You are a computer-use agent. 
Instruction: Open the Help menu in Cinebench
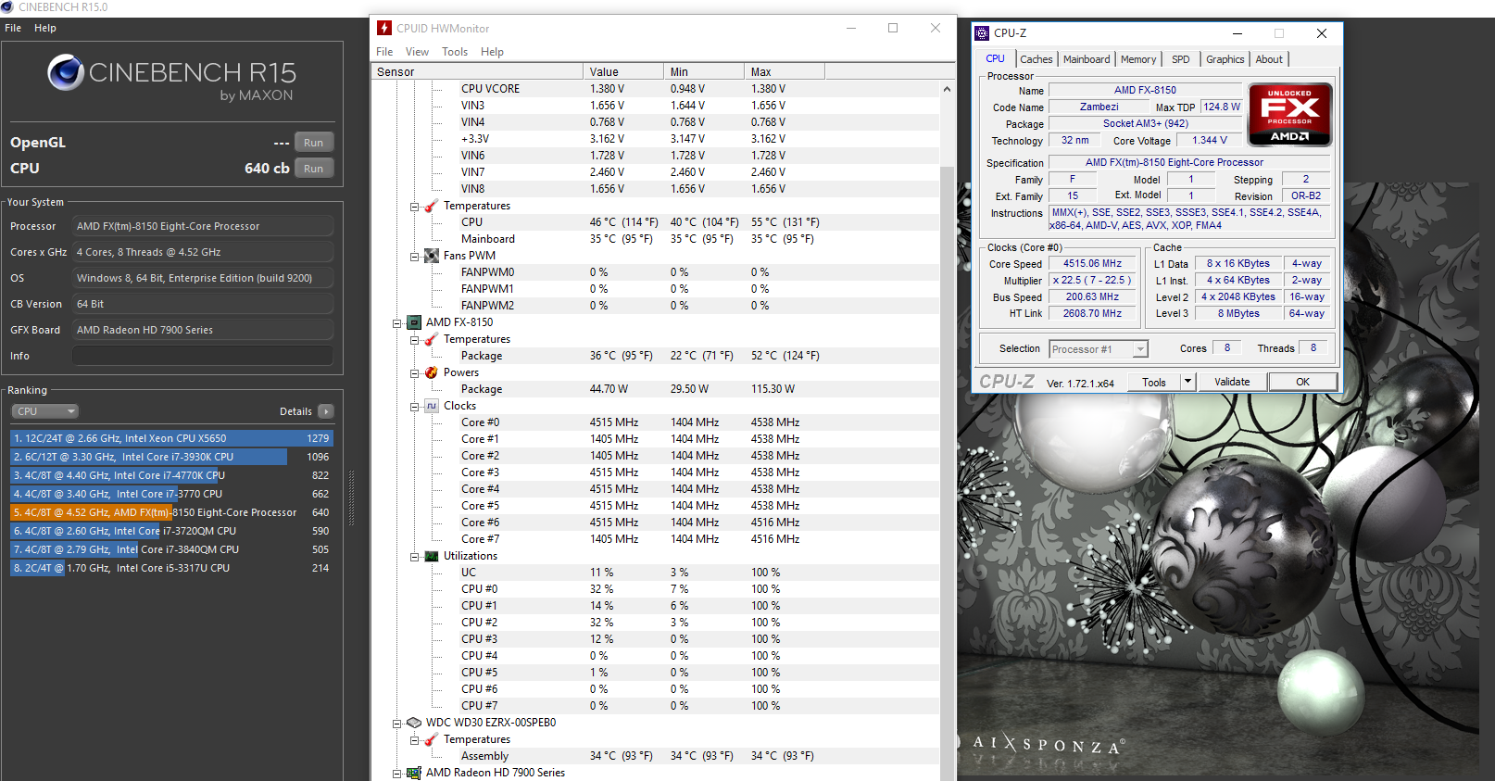(45, 28)
